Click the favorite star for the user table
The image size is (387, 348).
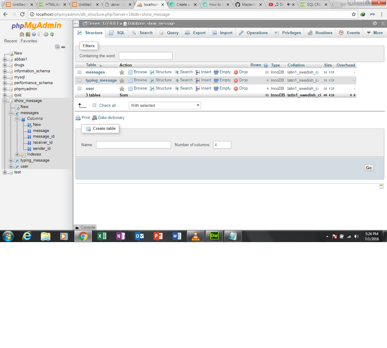click(x=122, y=89)
